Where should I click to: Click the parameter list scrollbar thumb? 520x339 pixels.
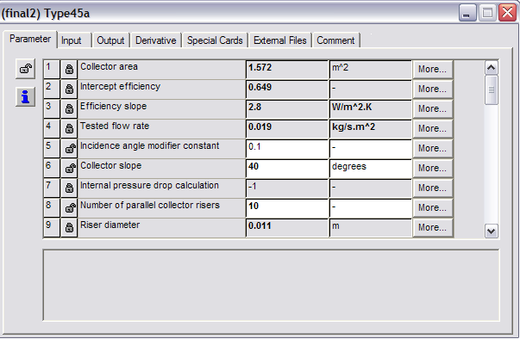click(492, 90)
